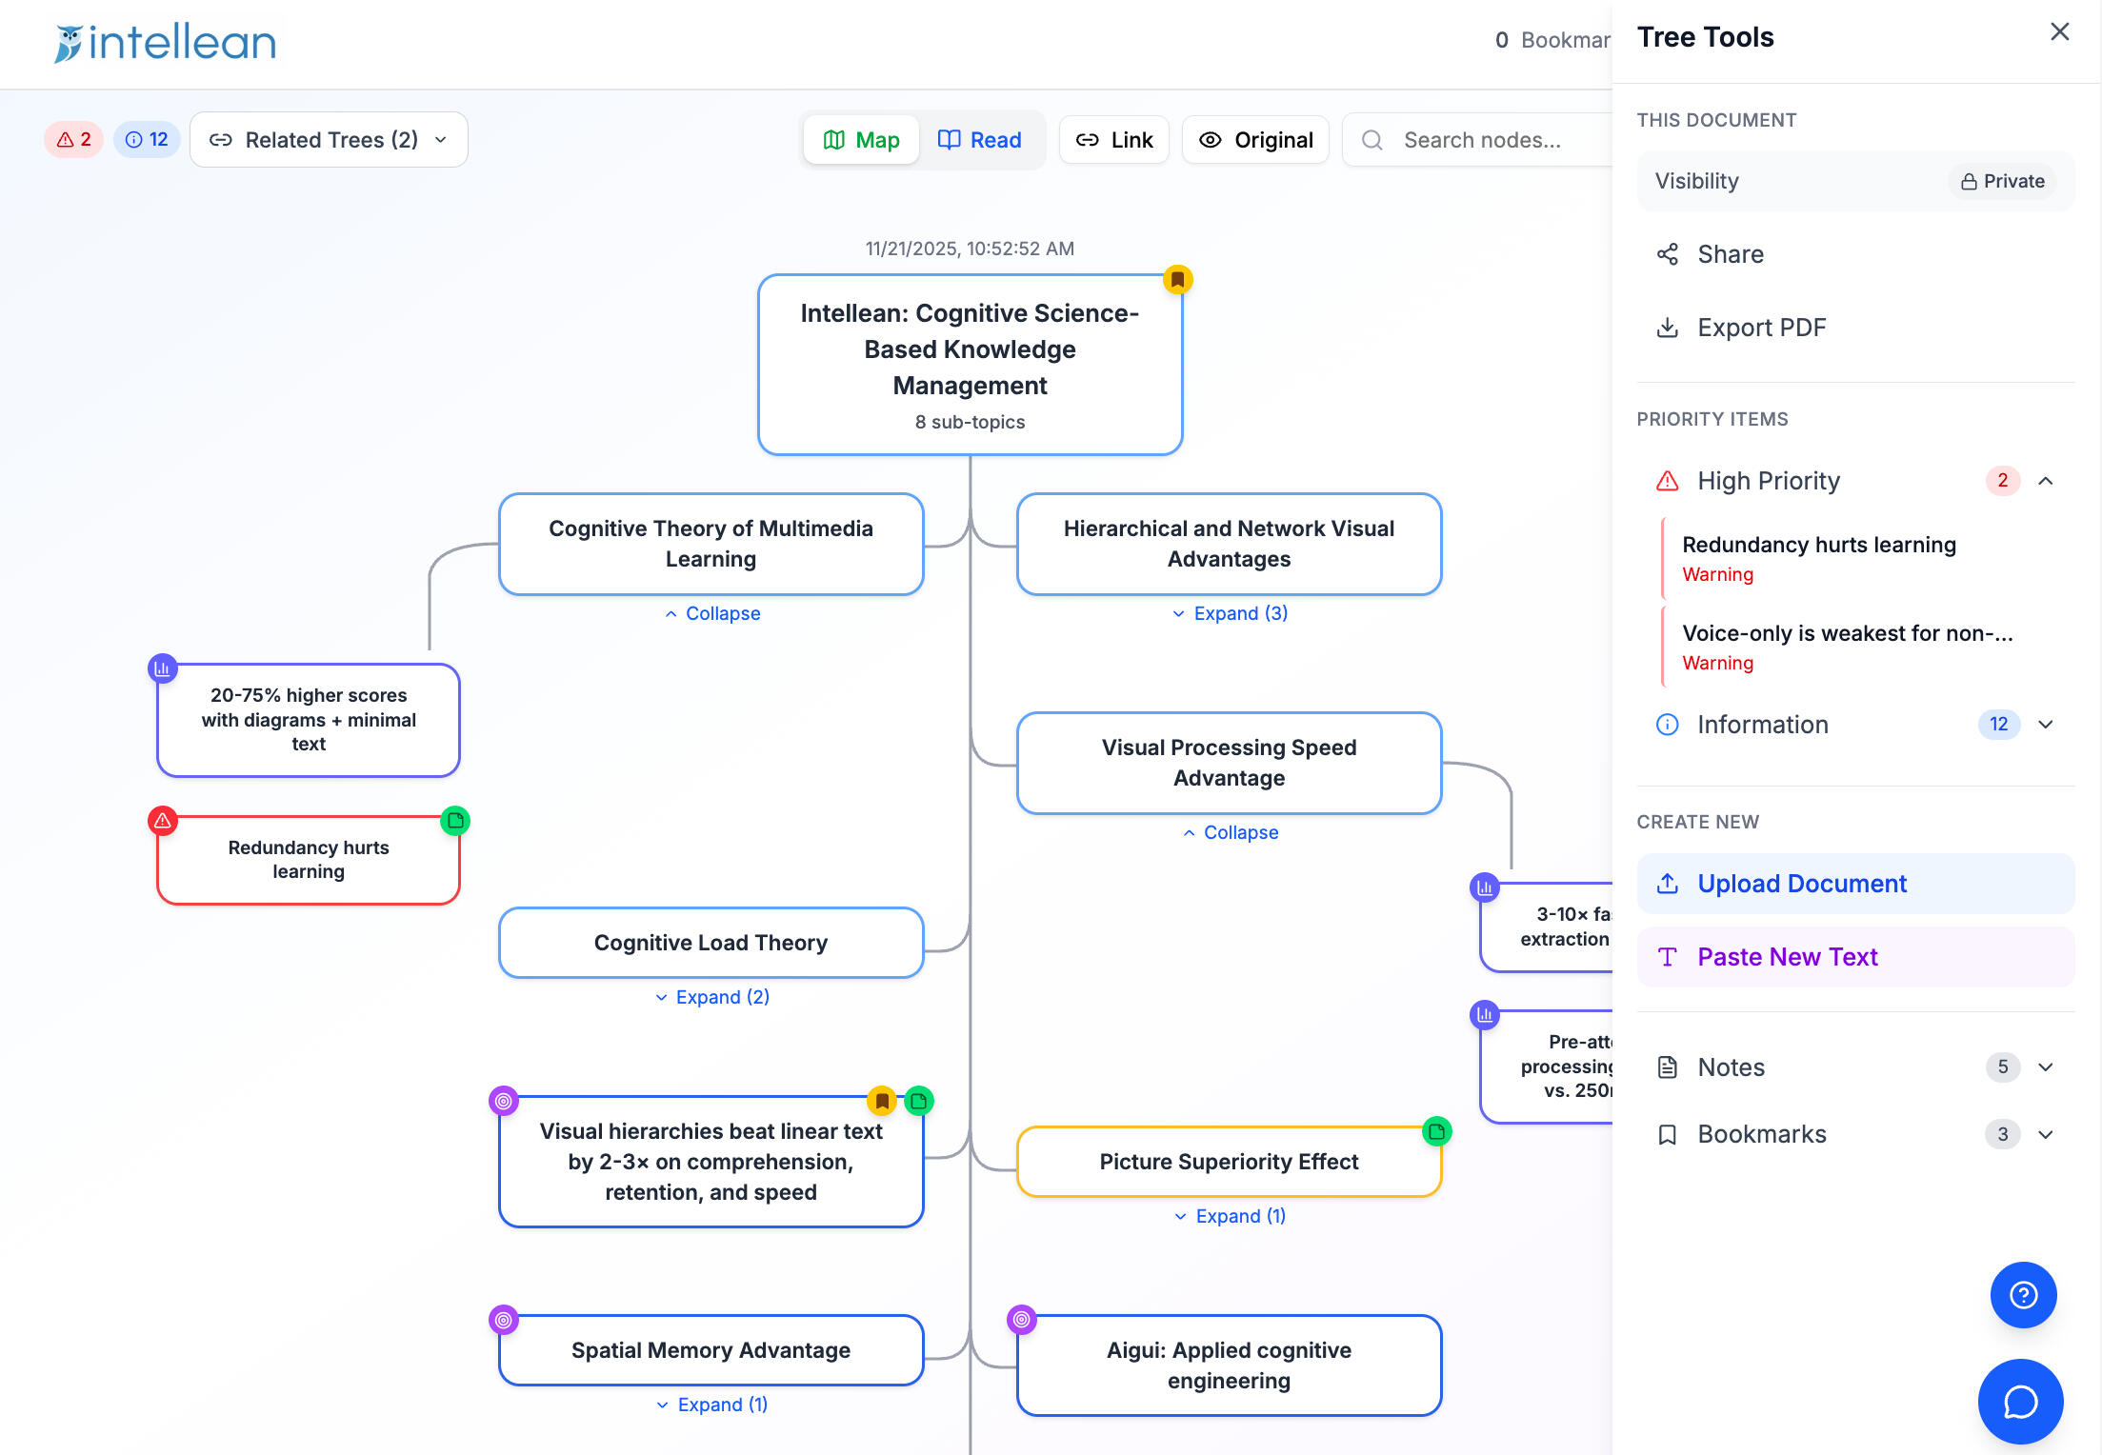This screenshot has width=2102, height=1455.
Task: Click the search magnifier icon
Action: (1371, 140)
